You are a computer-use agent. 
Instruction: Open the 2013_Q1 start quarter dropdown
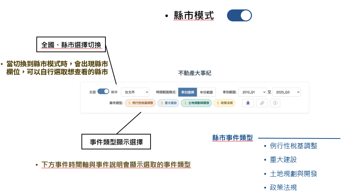click(x=252, y=92)
